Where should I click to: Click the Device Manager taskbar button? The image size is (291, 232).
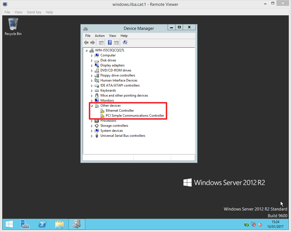77,224
